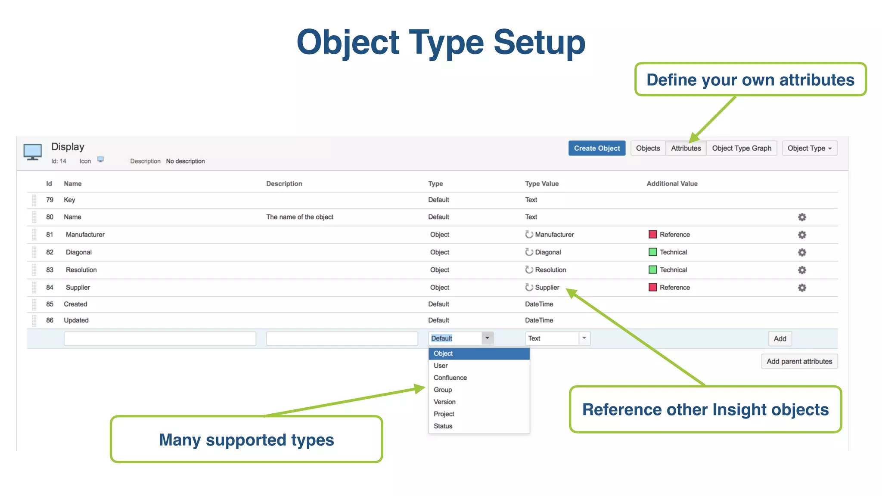Grab the drag handle of Supplier row

pyautogui.click(x=34, y=288)
